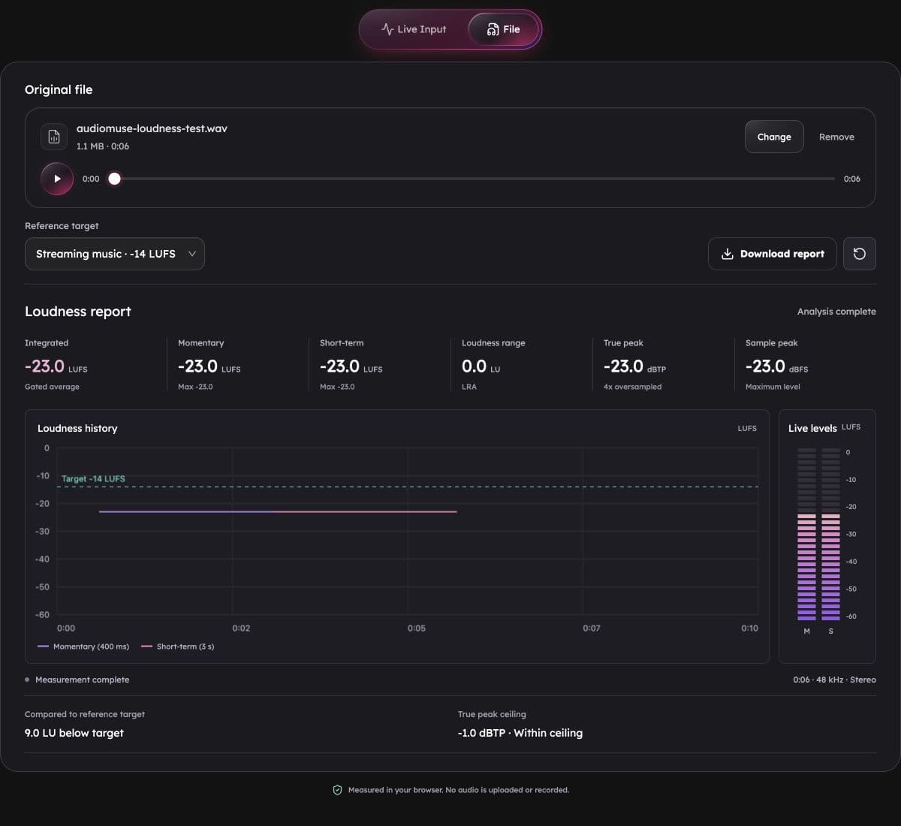Click the file name audiomuse-loudness-test.wav
901x826 pixels.
pos(152,128)
